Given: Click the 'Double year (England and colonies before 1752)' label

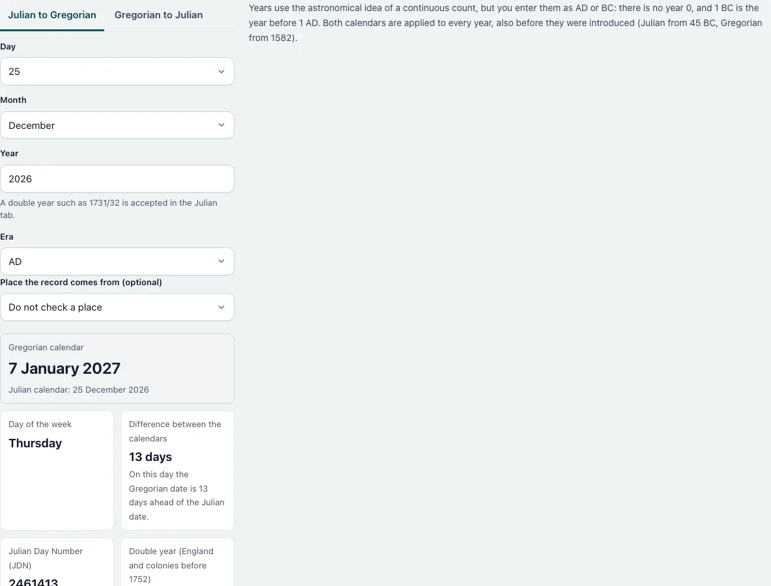Looking at the screenshot, I should click(171, 565).
